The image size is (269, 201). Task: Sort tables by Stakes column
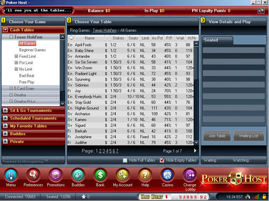coord(118,38)
